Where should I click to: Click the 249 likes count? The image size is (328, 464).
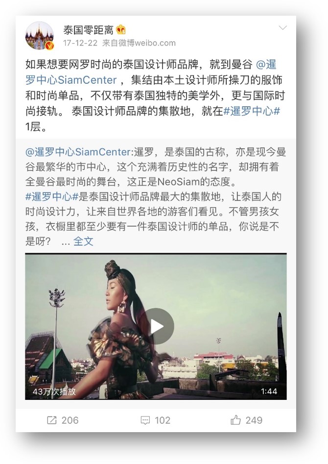click(x=254, y=420)
